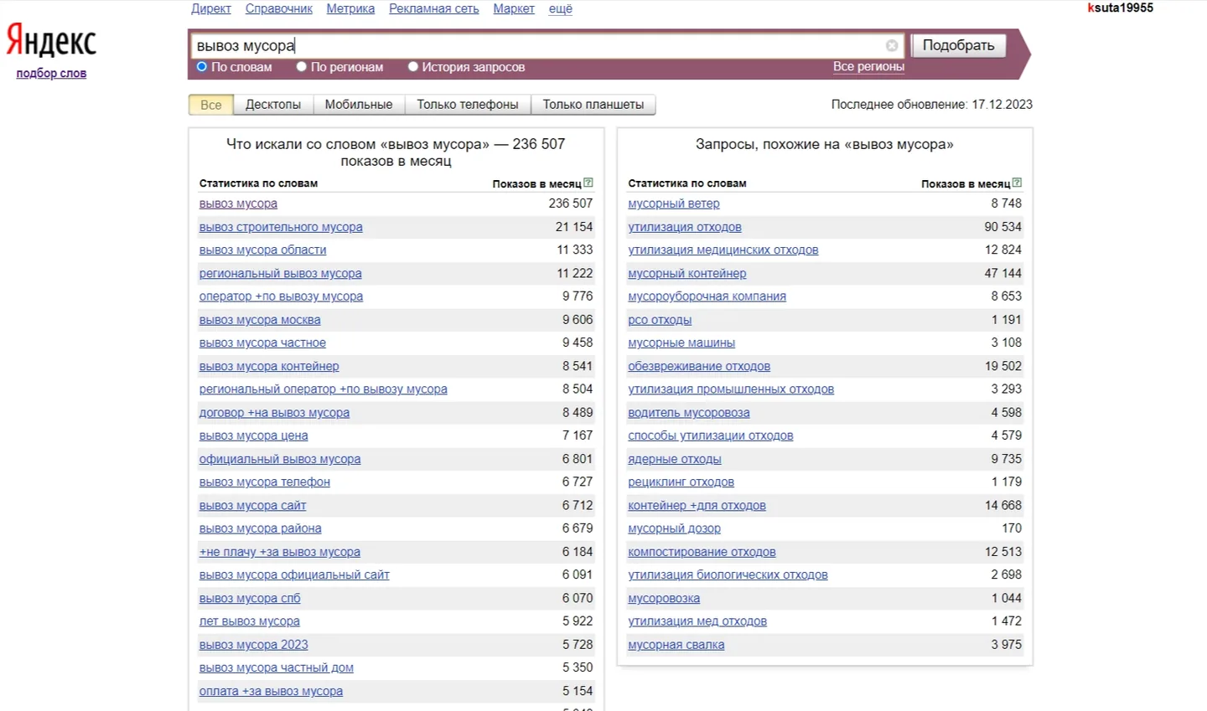The height and width of the screenshot is (711, 1207).
Task: Open 'Справочник' in the top navigation
Action: 279,8
